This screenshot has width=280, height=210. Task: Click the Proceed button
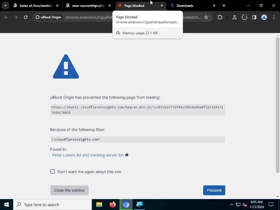pos(214,190)
